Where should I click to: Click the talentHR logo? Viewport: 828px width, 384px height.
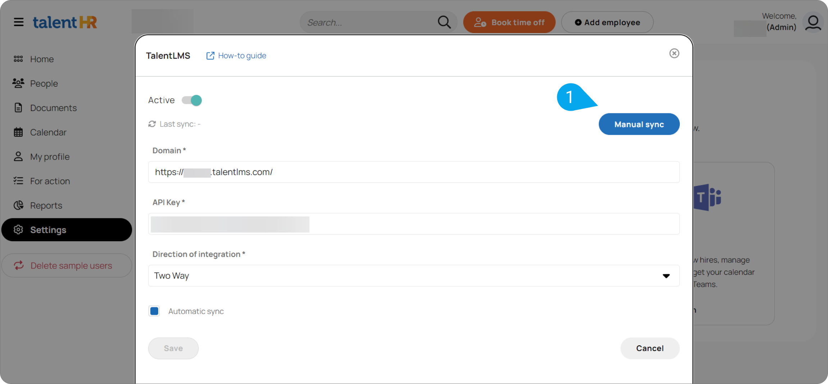65,22
